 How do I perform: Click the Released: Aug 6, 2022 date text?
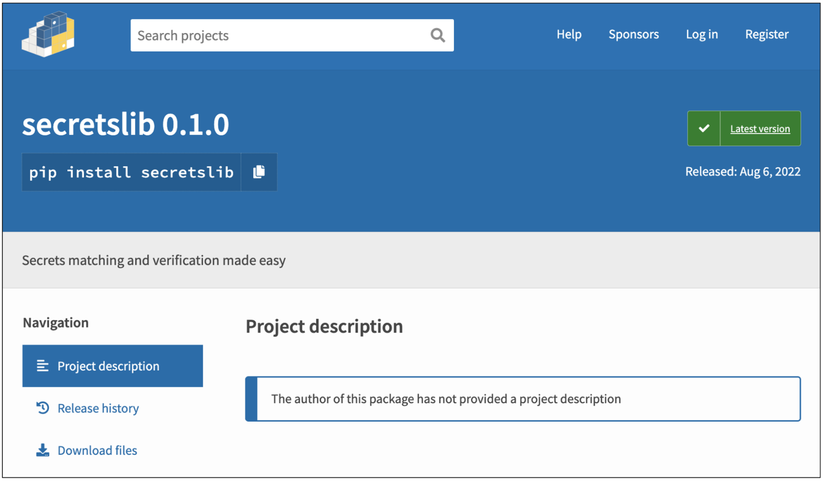point(743,171)
